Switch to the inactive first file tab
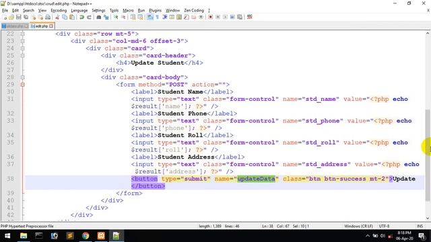This screenshot has height=242, width=431. [x=15, y=26]
